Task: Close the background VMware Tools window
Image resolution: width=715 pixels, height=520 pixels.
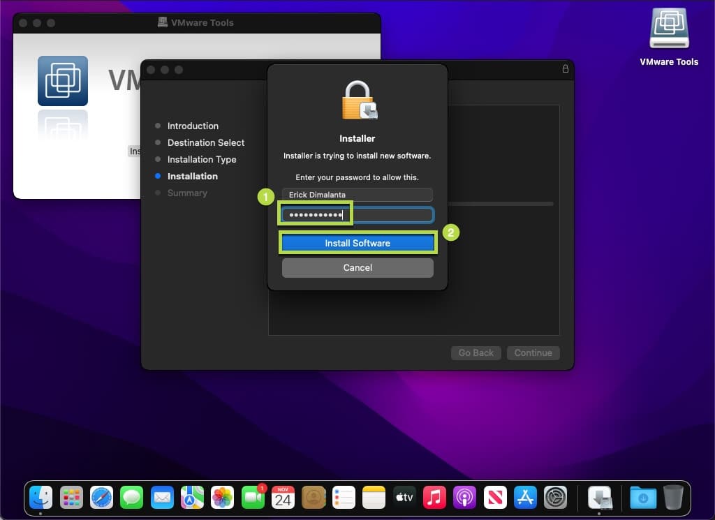Action: pos(23,23)
